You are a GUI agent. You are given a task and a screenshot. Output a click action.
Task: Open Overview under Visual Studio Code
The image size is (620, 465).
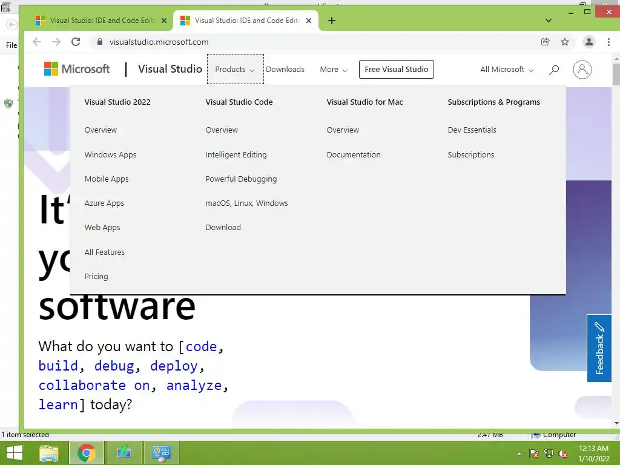222,130
